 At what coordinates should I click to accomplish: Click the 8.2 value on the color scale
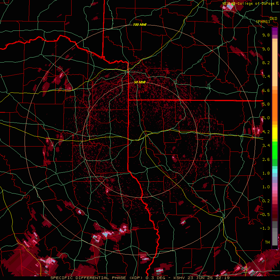point(266,63)
